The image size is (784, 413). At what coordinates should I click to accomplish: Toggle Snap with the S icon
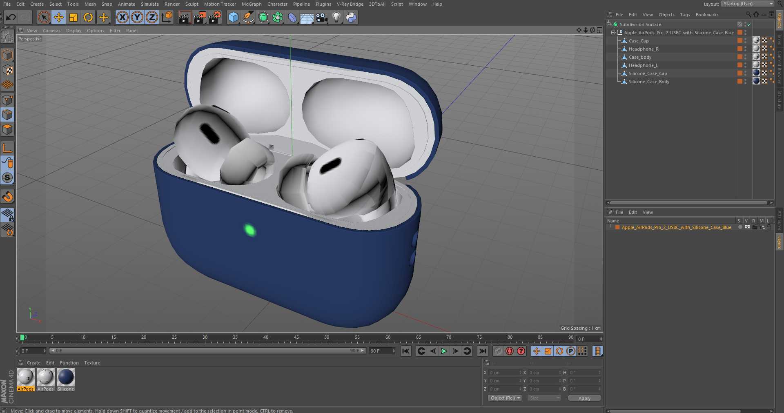coord(7,178)
